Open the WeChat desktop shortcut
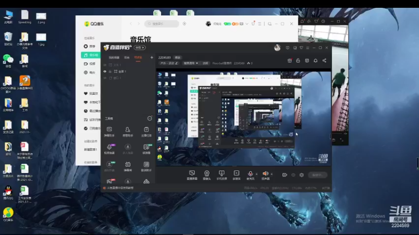419x235 pixels. coord(8,61)
